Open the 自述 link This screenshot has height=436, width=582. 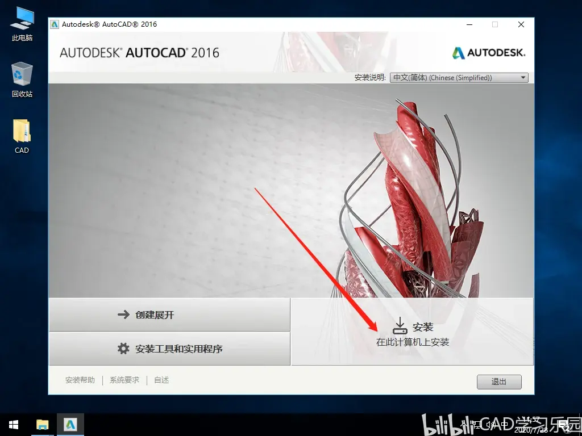coord(161,380)
